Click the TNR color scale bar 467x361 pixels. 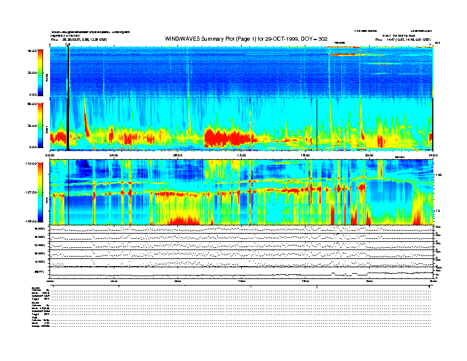tap(40, 192)
